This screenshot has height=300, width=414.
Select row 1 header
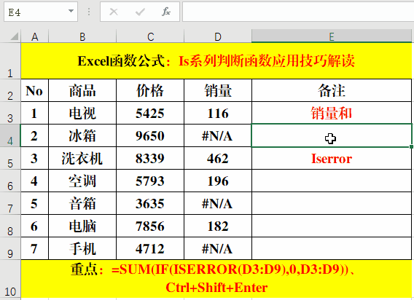pos(10,61)
